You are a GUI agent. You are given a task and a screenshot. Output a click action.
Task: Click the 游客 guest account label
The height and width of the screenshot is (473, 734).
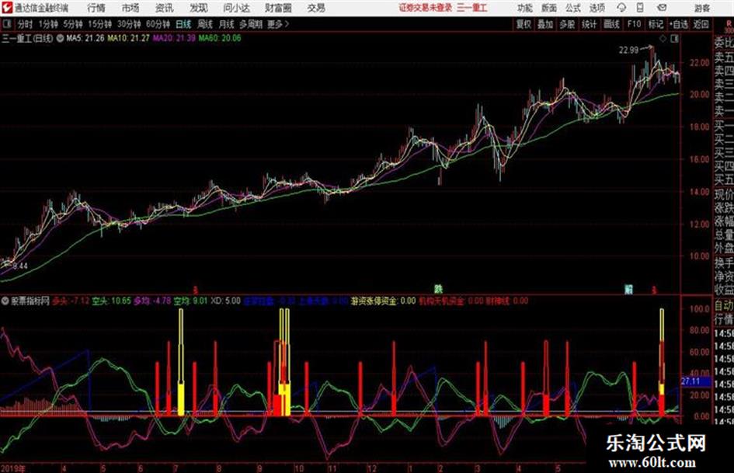701,8
